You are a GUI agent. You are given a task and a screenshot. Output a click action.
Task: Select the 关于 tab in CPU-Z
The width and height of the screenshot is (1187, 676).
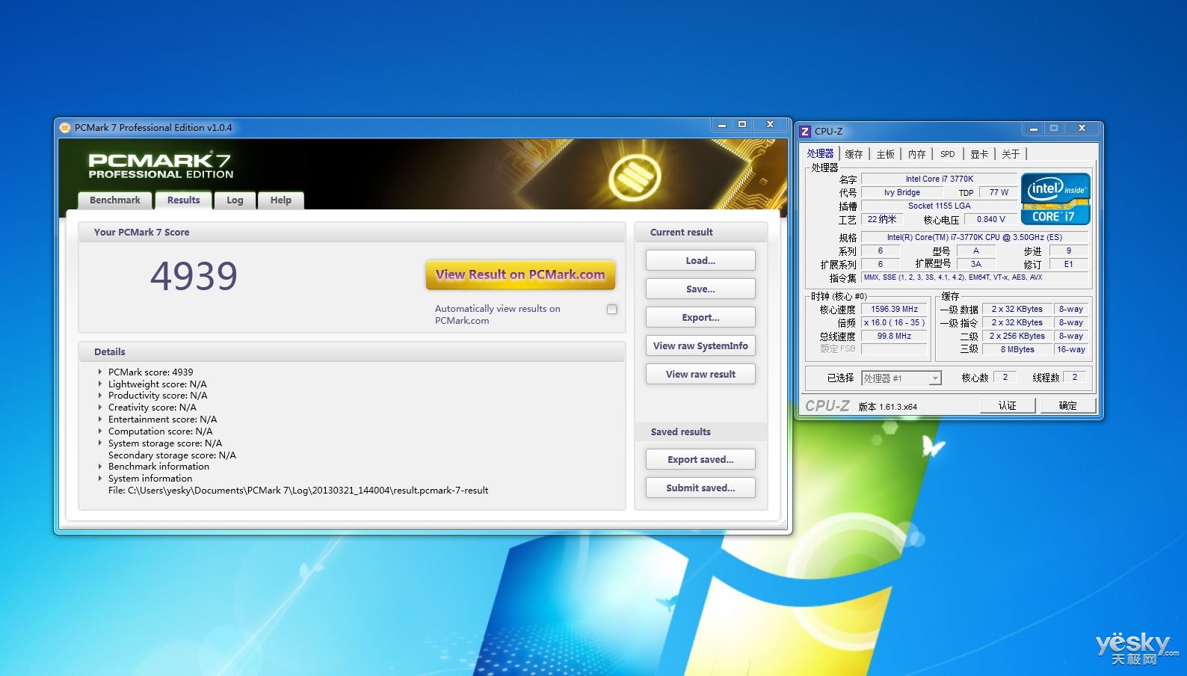[1011, 154]
